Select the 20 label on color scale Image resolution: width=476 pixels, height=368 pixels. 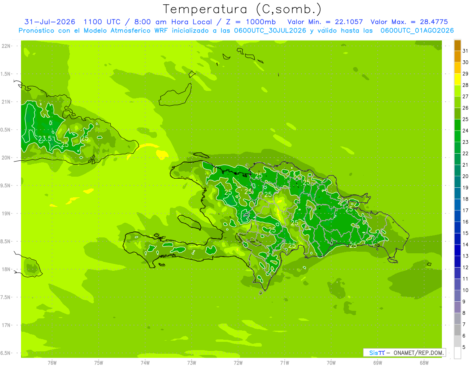point(465,176)
